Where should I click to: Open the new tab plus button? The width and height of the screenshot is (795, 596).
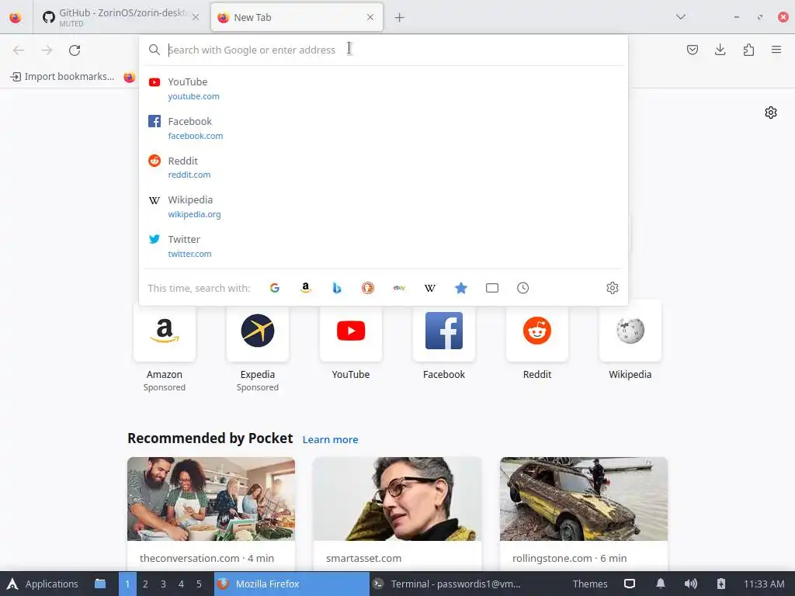tap(400, 18)
